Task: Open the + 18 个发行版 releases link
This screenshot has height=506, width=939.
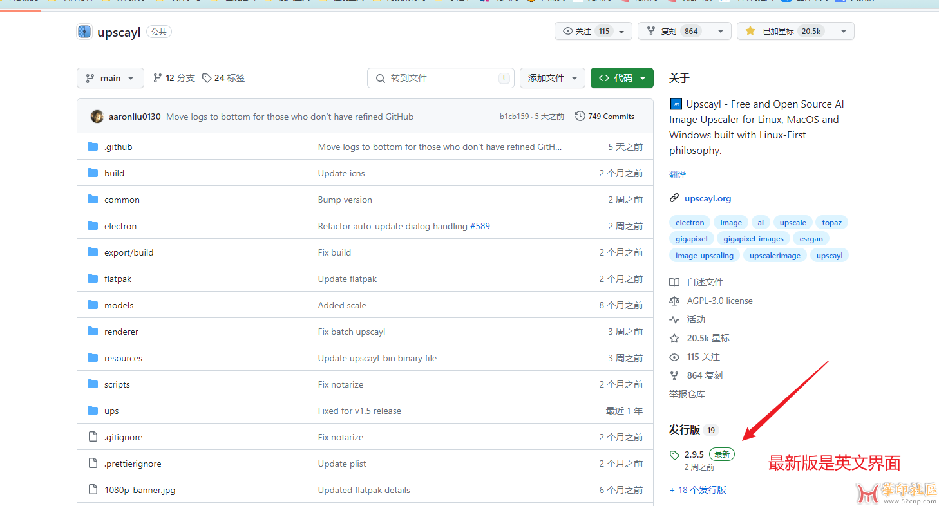Action: 699,490
